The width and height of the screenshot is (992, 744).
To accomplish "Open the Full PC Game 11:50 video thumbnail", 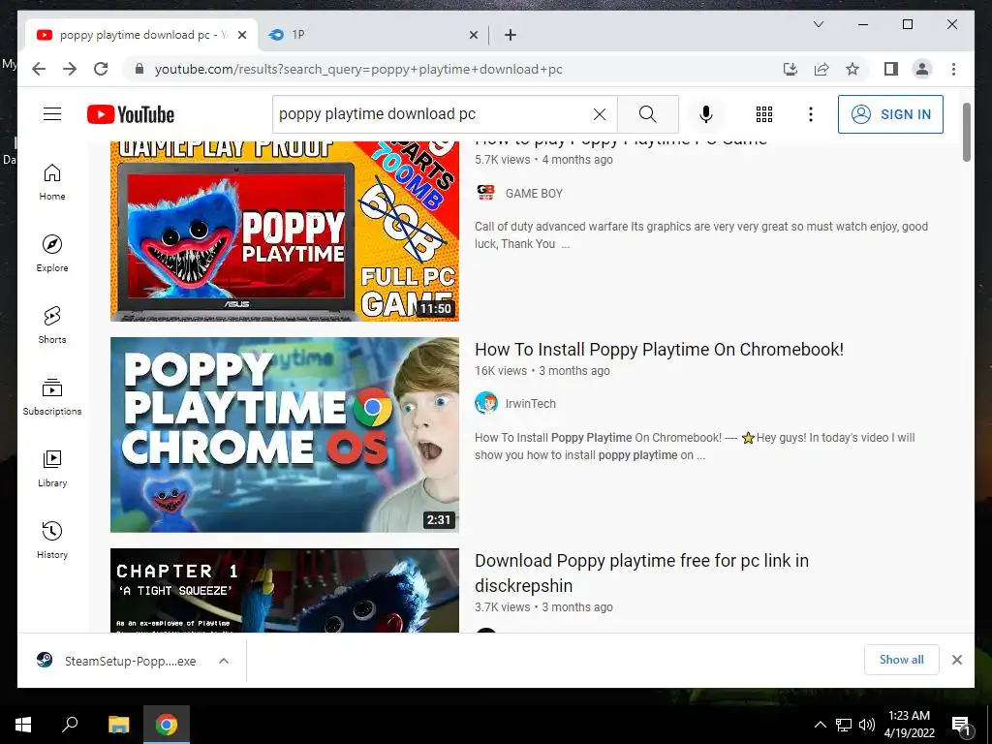I will tap(285, 231).
